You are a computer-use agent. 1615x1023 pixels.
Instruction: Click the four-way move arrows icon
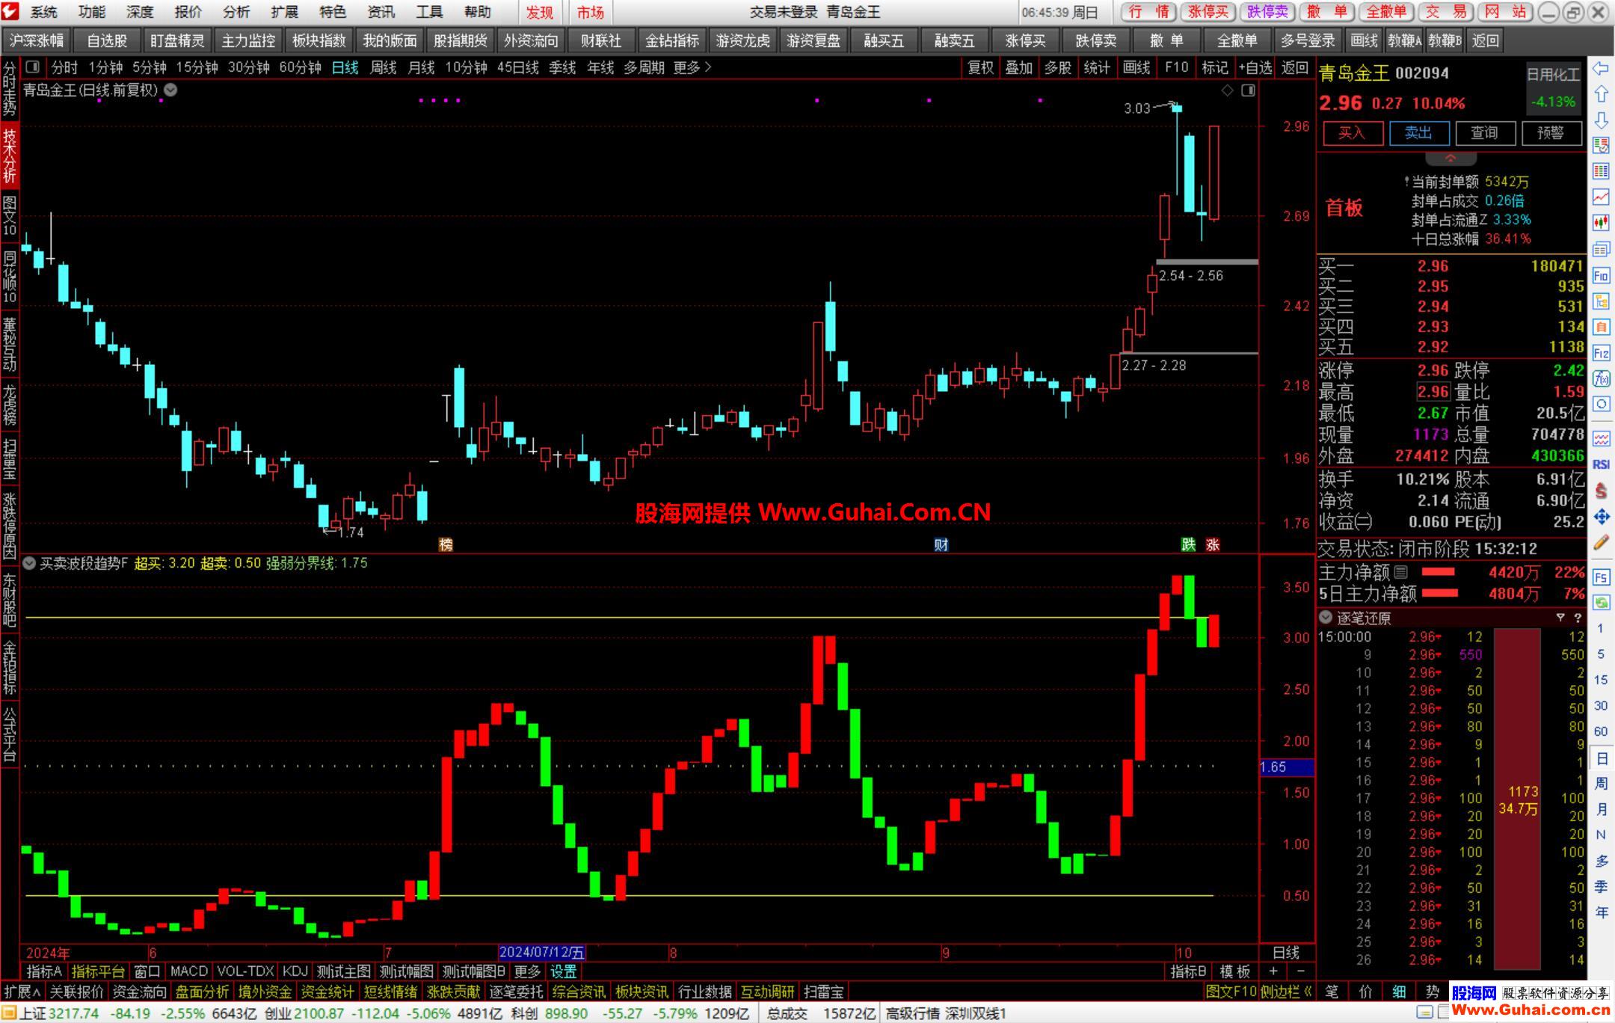pos(1601,517)
